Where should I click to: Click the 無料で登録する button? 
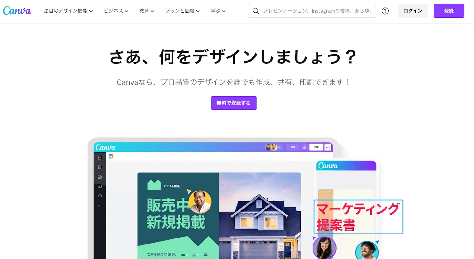tap(234, 103)
